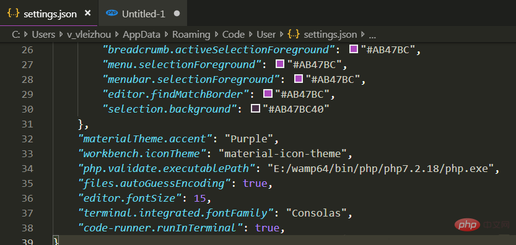Click the "#AB47BC40" color string
This screenshot has height=245, width=516.
[296, 109]
